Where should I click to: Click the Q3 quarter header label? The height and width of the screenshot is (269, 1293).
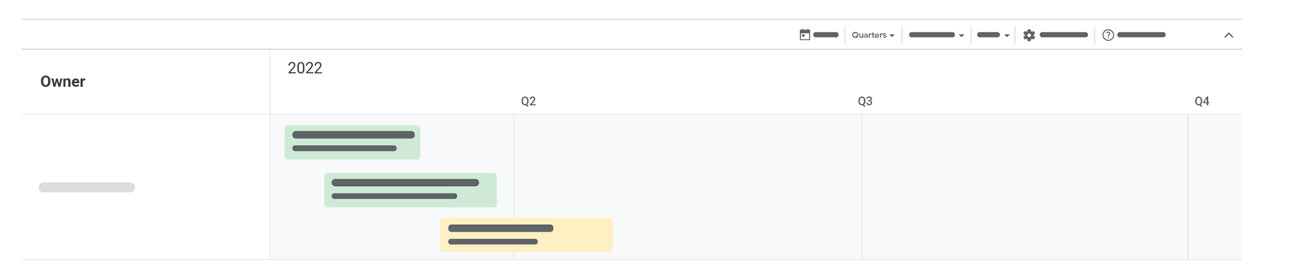coord(865,101)
